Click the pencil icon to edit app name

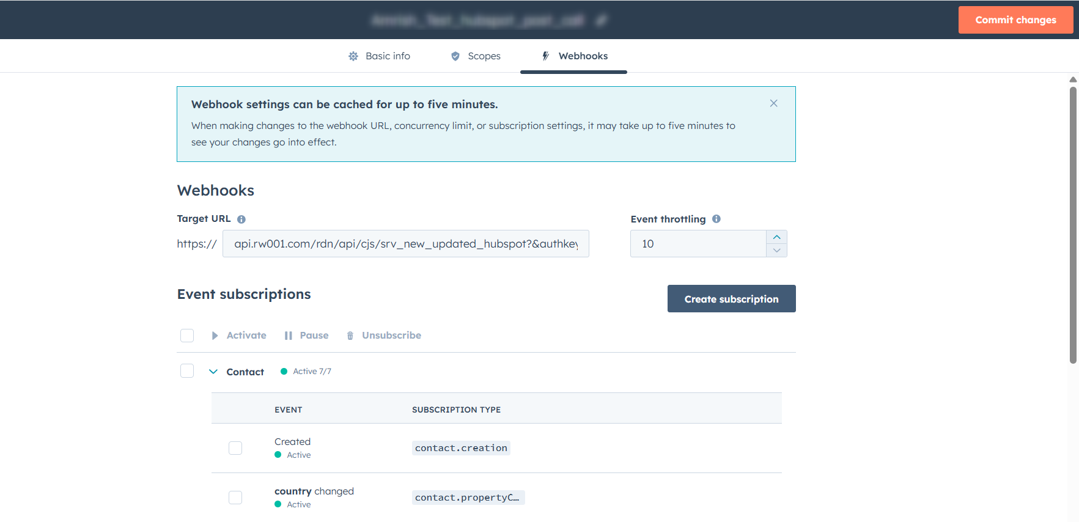pos(601,20)
